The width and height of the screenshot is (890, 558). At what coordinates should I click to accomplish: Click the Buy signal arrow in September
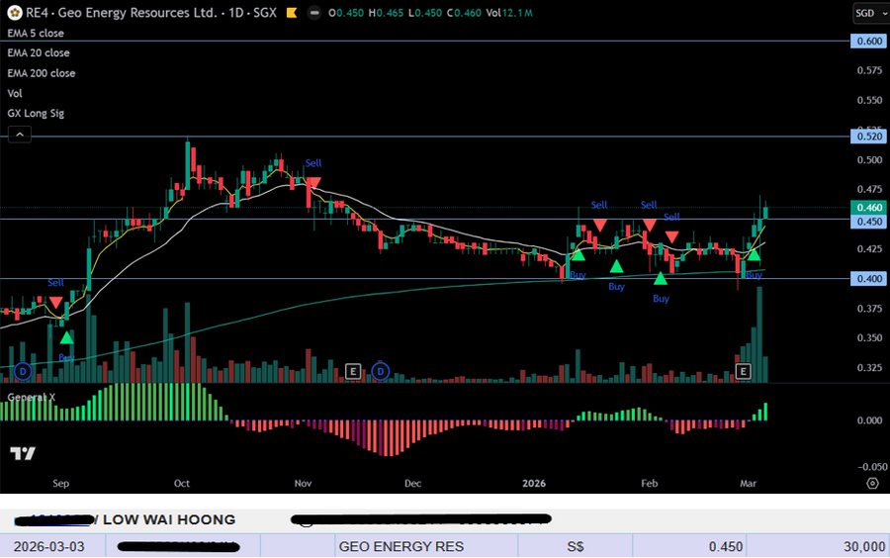point(66,338)
